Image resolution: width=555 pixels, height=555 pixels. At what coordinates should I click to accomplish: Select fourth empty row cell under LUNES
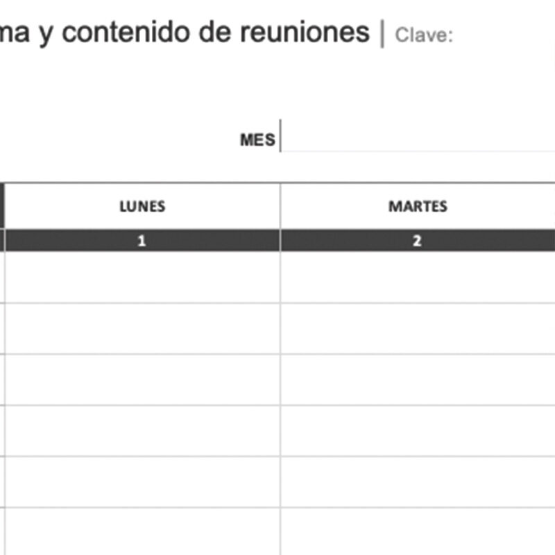pyautogui.click(x=142, y=431)
